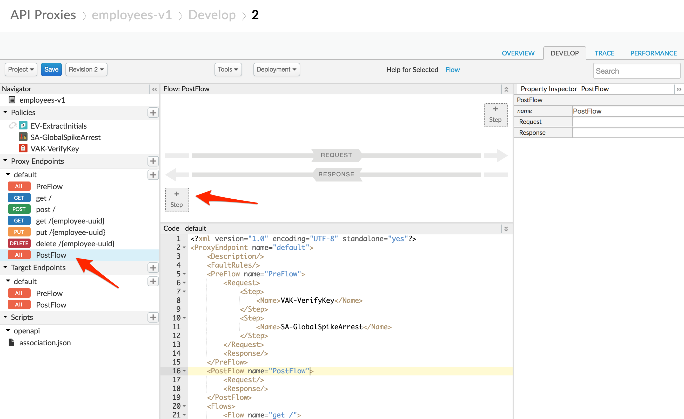Click the Search input field
Screen dimensions: 684x419
pyautogui.click(x=636, y=71)
